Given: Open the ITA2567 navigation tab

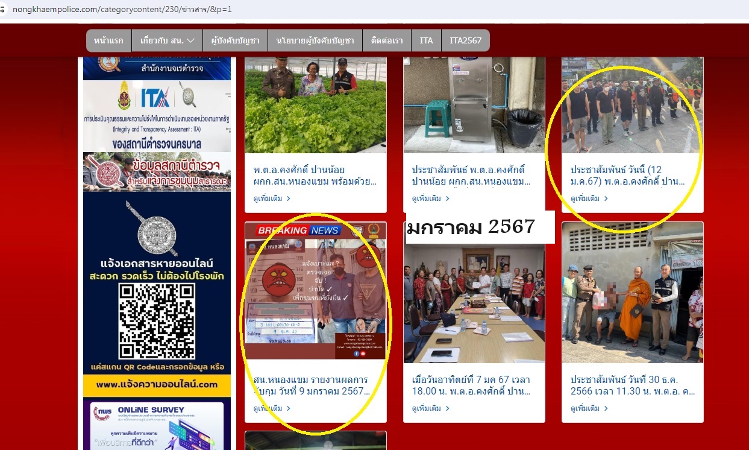Looking at the screenshot, I should tap(465, 40).
